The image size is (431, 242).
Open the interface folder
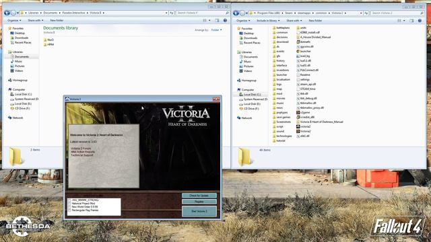tap(279, 65)
